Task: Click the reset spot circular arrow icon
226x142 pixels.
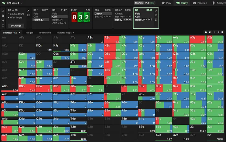Action: 3,11
